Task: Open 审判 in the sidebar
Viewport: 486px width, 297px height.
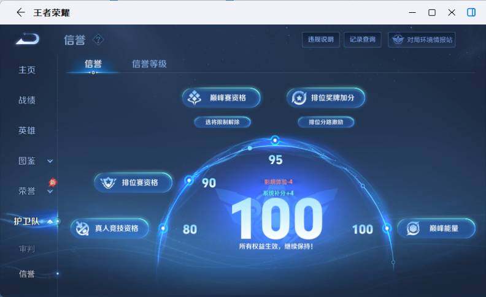Action: [26, 249]
